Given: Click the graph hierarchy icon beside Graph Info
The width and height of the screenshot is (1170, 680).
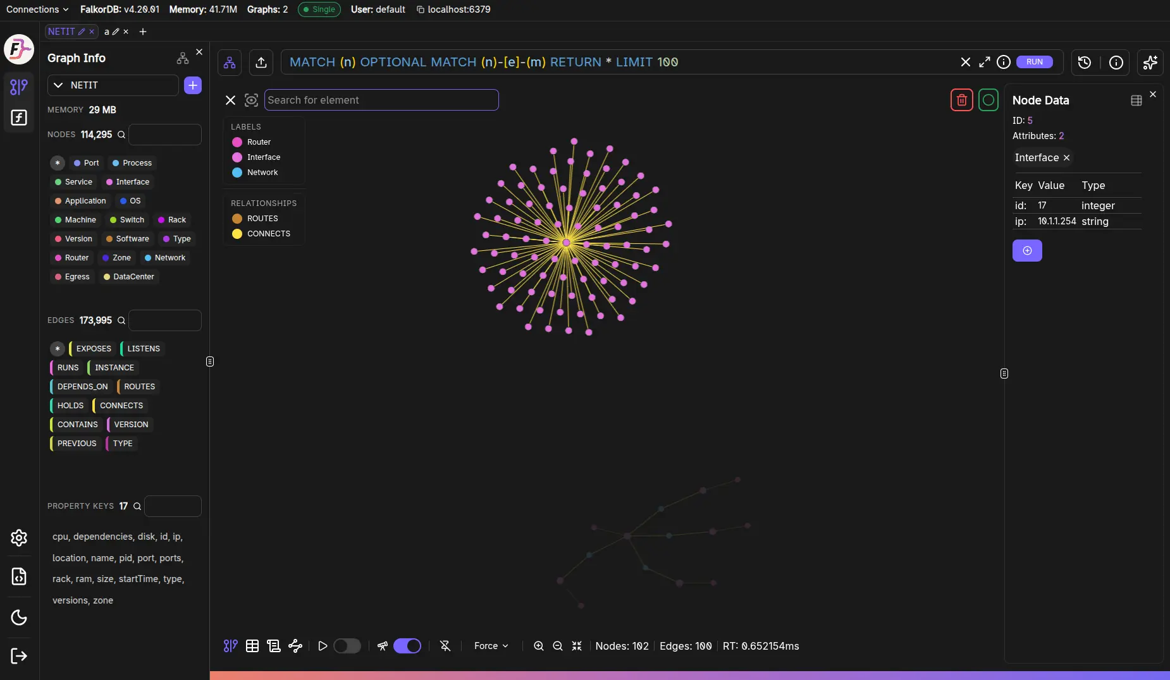Looking at the screenshot, I should coord(183,58).
